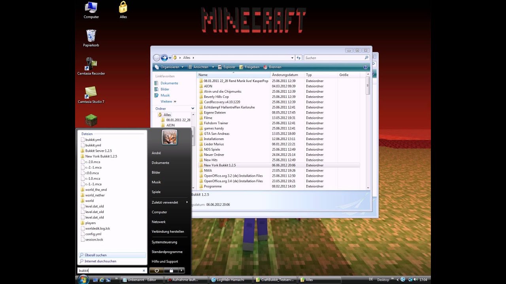This screenshot has height=284, width=506.
Task: Open Netzwerk in Start menu
Action: 159,222
